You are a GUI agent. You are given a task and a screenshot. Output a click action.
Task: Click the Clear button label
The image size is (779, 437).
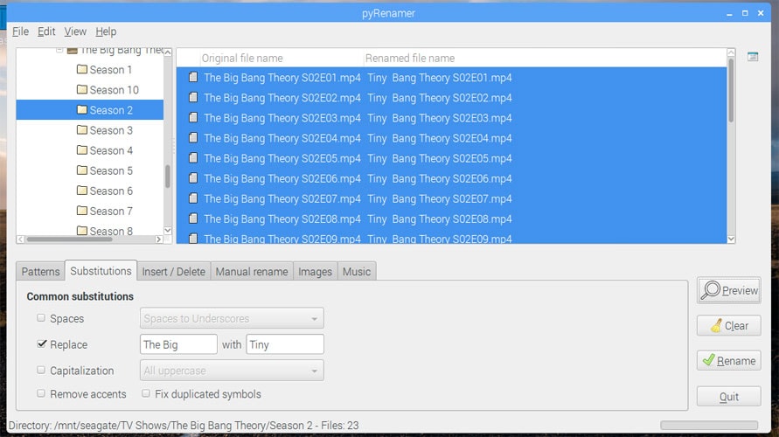736,326
